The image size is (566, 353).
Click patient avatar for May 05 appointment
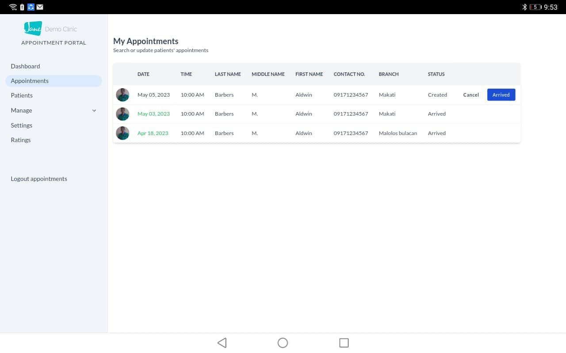click(x=122, y=95)
